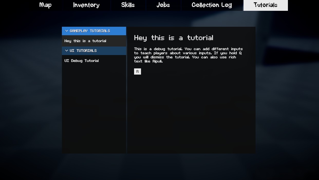Go to the Skills tab
Screen dimensions: 319x180
click(x=128, y=5)
